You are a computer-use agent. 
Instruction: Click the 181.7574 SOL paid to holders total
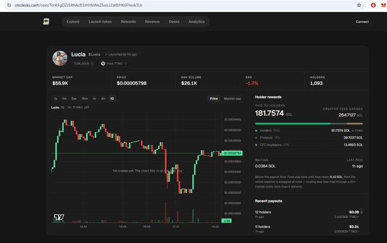point(274,113)
